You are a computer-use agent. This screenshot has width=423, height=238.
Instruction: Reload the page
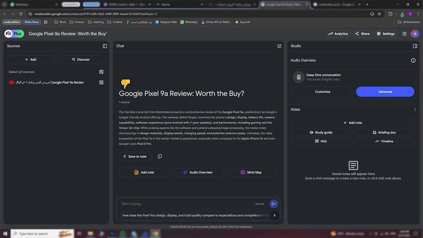[21, 14]
